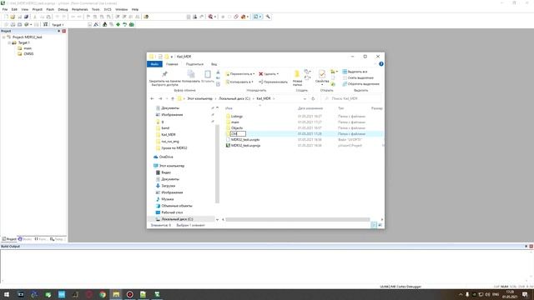The width and height of the screenshot is (534, 300).
Task: Click the Build target icon in Keil toolbar
Action: (13, 24)
